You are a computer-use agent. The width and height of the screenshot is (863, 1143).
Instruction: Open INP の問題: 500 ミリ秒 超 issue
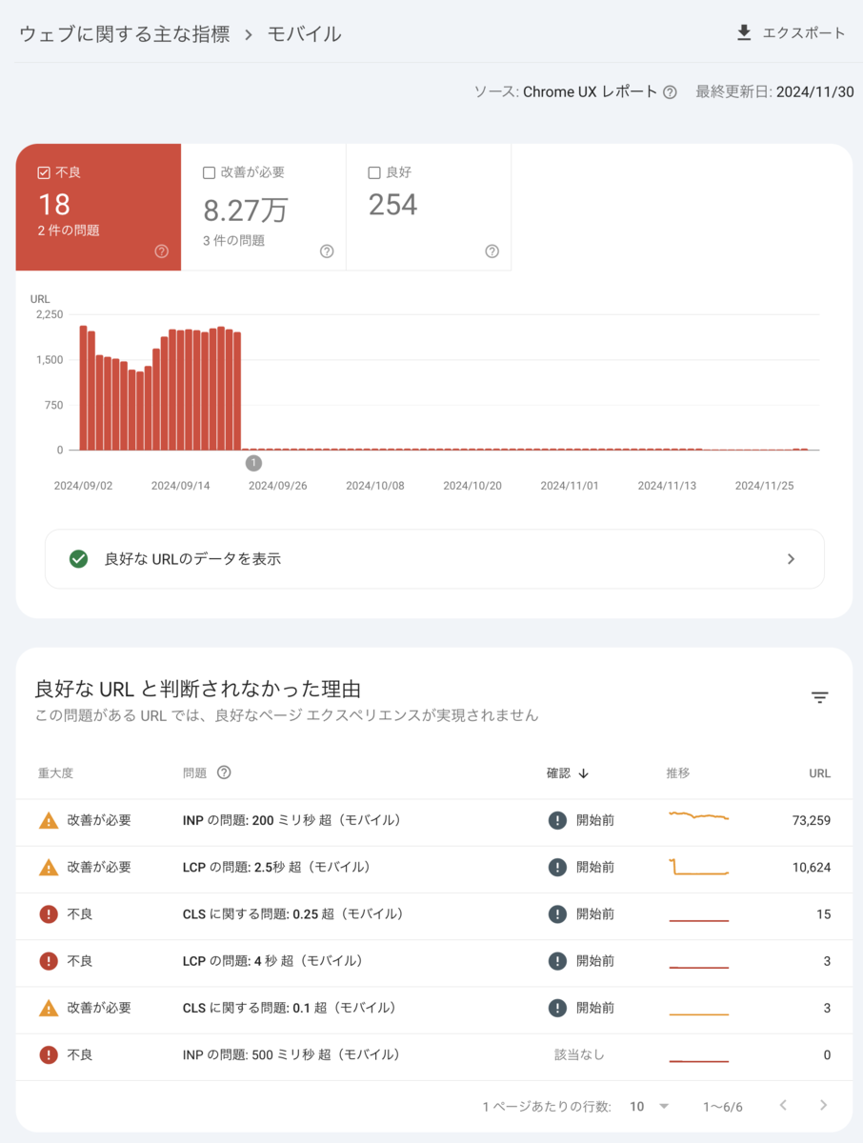pyautogui.click(x=291, y=1054)
